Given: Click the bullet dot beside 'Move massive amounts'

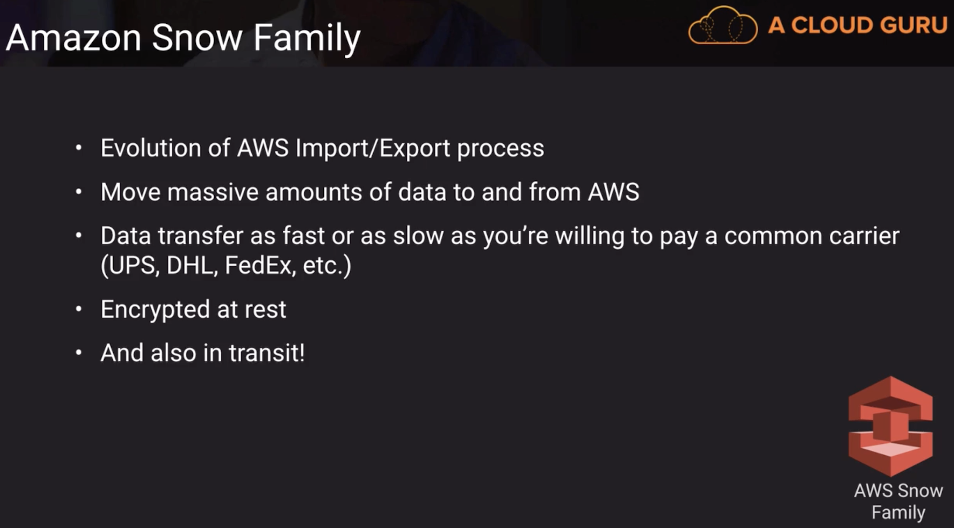Looking at the screenshot, I should coord(79,191).
